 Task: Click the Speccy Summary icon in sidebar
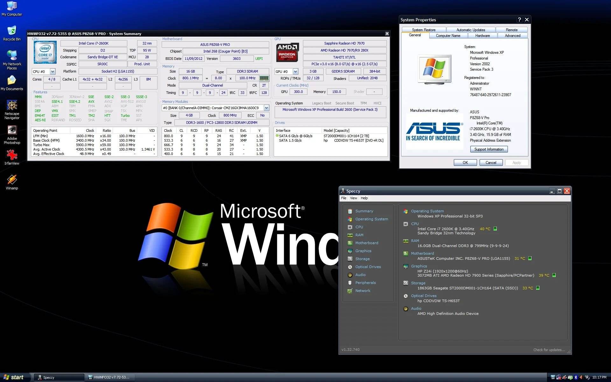350,211
